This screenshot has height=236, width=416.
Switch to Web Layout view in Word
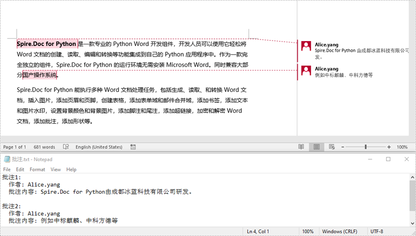332,147
